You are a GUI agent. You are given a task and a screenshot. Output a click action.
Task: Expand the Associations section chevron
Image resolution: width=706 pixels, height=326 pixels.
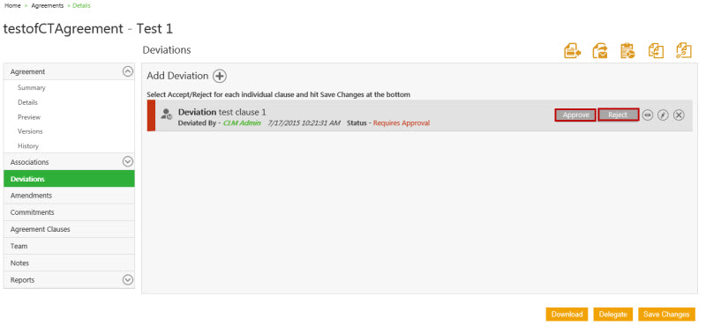128,161
